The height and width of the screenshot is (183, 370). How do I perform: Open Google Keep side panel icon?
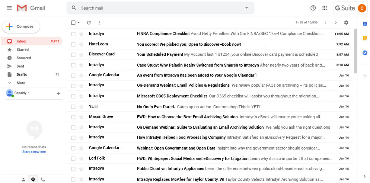(x=365, y=38)
